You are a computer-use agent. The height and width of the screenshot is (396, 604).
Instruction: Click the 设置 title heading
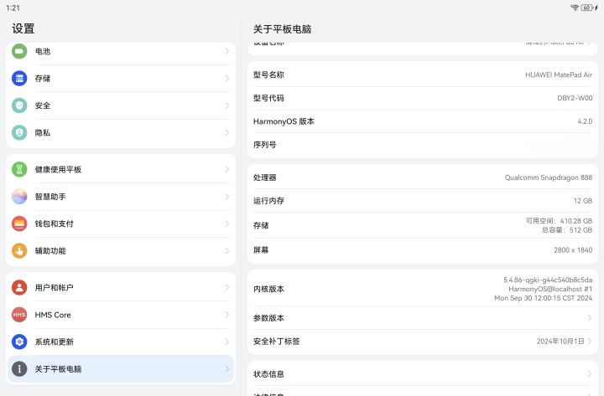pyautogui.click(x=23, y=28)
